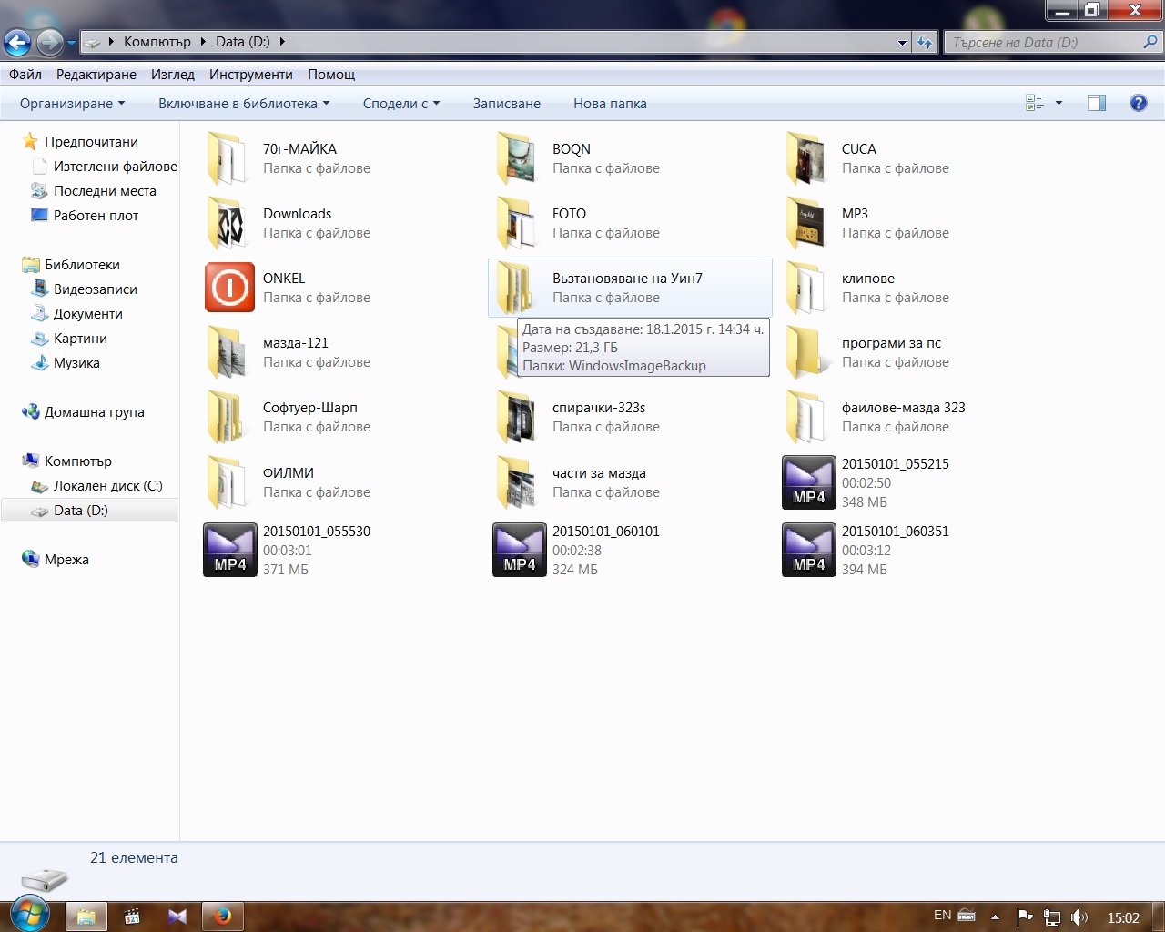1165x932 pixels.
Task: Open the Изглед menu
Action: 173,75
